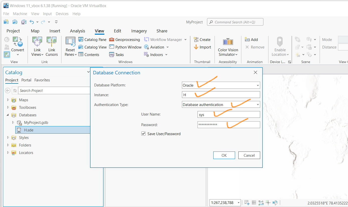Expand the Folders node in Catalog
348x207 pixels.
pyautogui.click(x=8, y=145)
